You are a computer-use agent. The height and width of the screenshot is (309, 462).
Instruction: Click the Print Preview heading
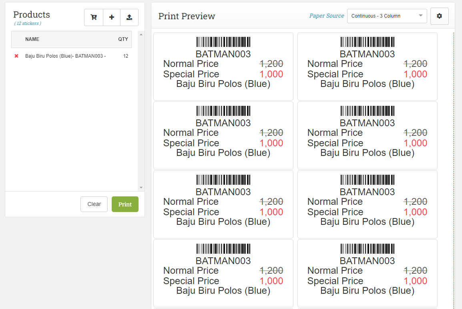[x=187, y=16]
